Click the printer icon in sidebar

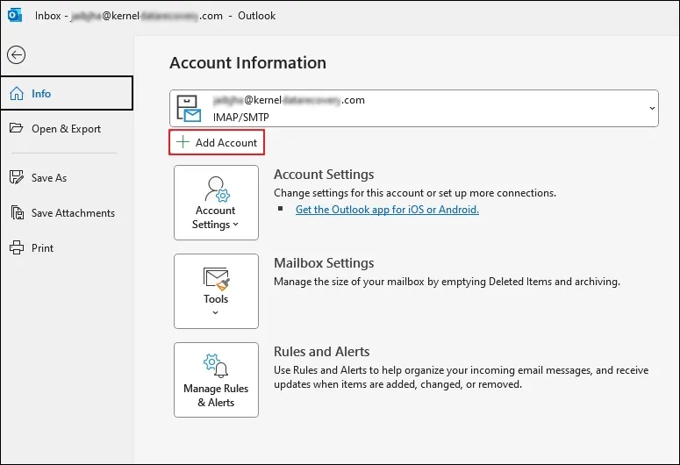[16, 248]
